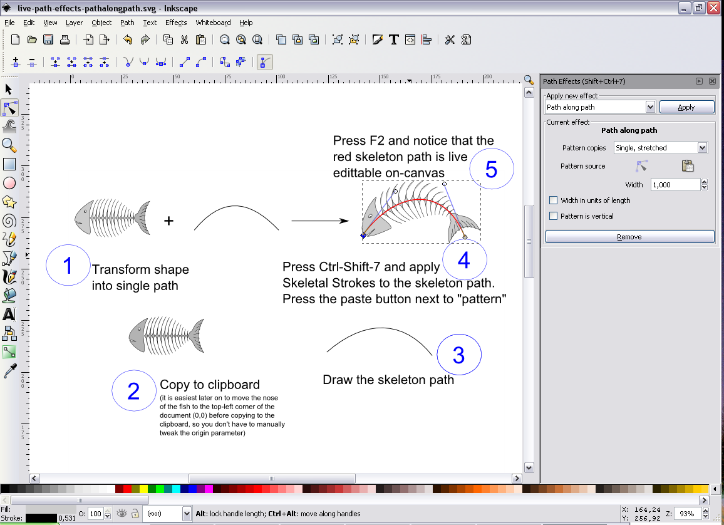
Task: Select the Ellipse circle tool
Action: [x=9, y=184]
